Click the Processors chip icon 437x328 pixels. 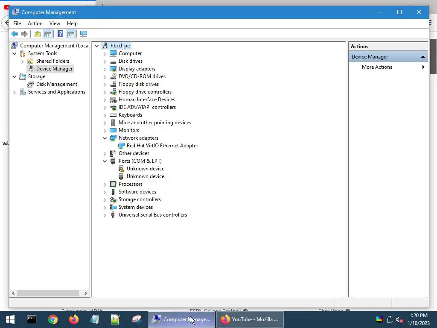click(x=113, y=184)
